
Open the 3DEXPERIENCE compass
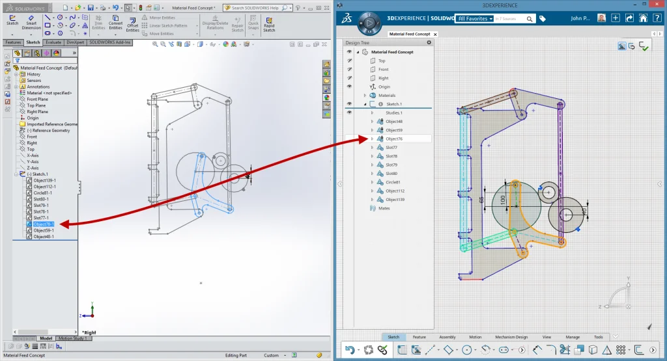tap(369, 22)
